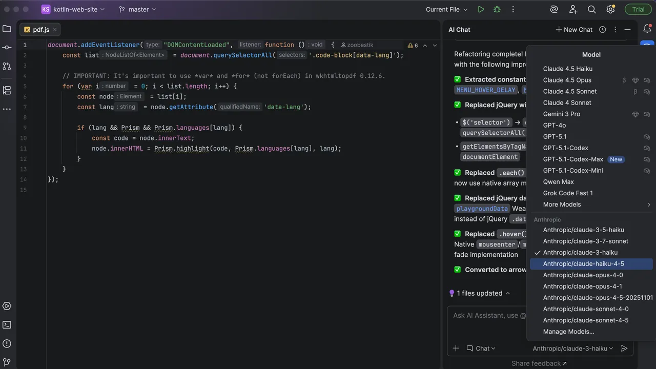The width and height of the screenshot is (656, 369).
Task: Open more run actions ellipsis in title bar
Action: [x=513, y=9]
